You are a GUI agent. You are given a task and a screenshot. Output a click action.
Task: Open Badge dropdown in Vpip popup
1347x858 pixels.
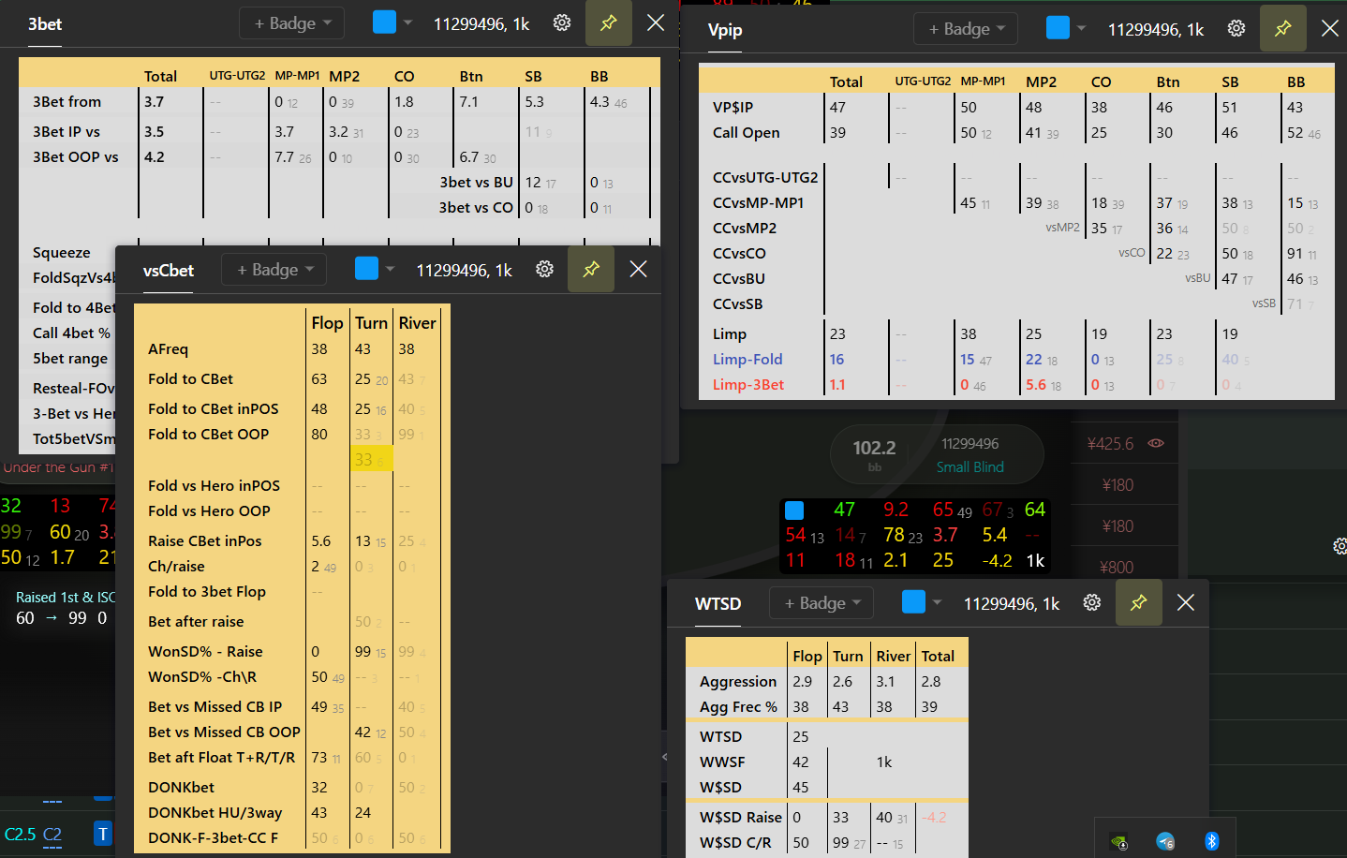967,29
